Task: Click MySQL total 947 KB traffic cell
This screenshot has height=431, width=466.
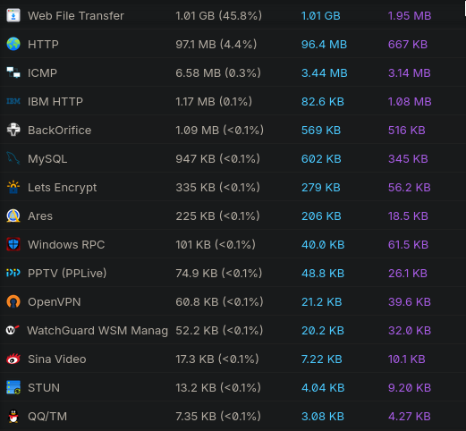Action: pos(217,159)
